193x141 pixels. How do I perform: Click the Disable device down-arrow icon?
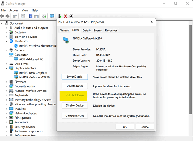(x=71, y=16)
